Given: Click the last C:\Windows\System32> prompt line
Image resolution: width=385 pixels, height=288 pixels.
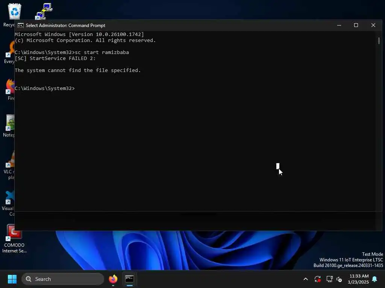Looking at the screenshot, I should pos(45,88).
